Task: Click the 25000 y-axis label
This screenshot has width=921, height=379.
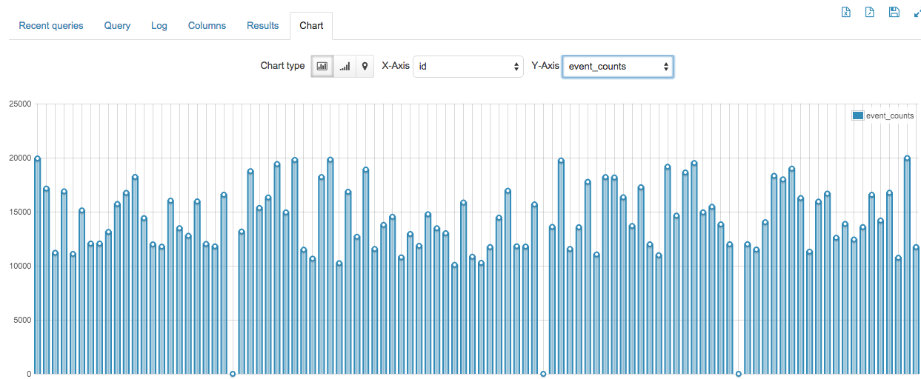Action: 19,104
